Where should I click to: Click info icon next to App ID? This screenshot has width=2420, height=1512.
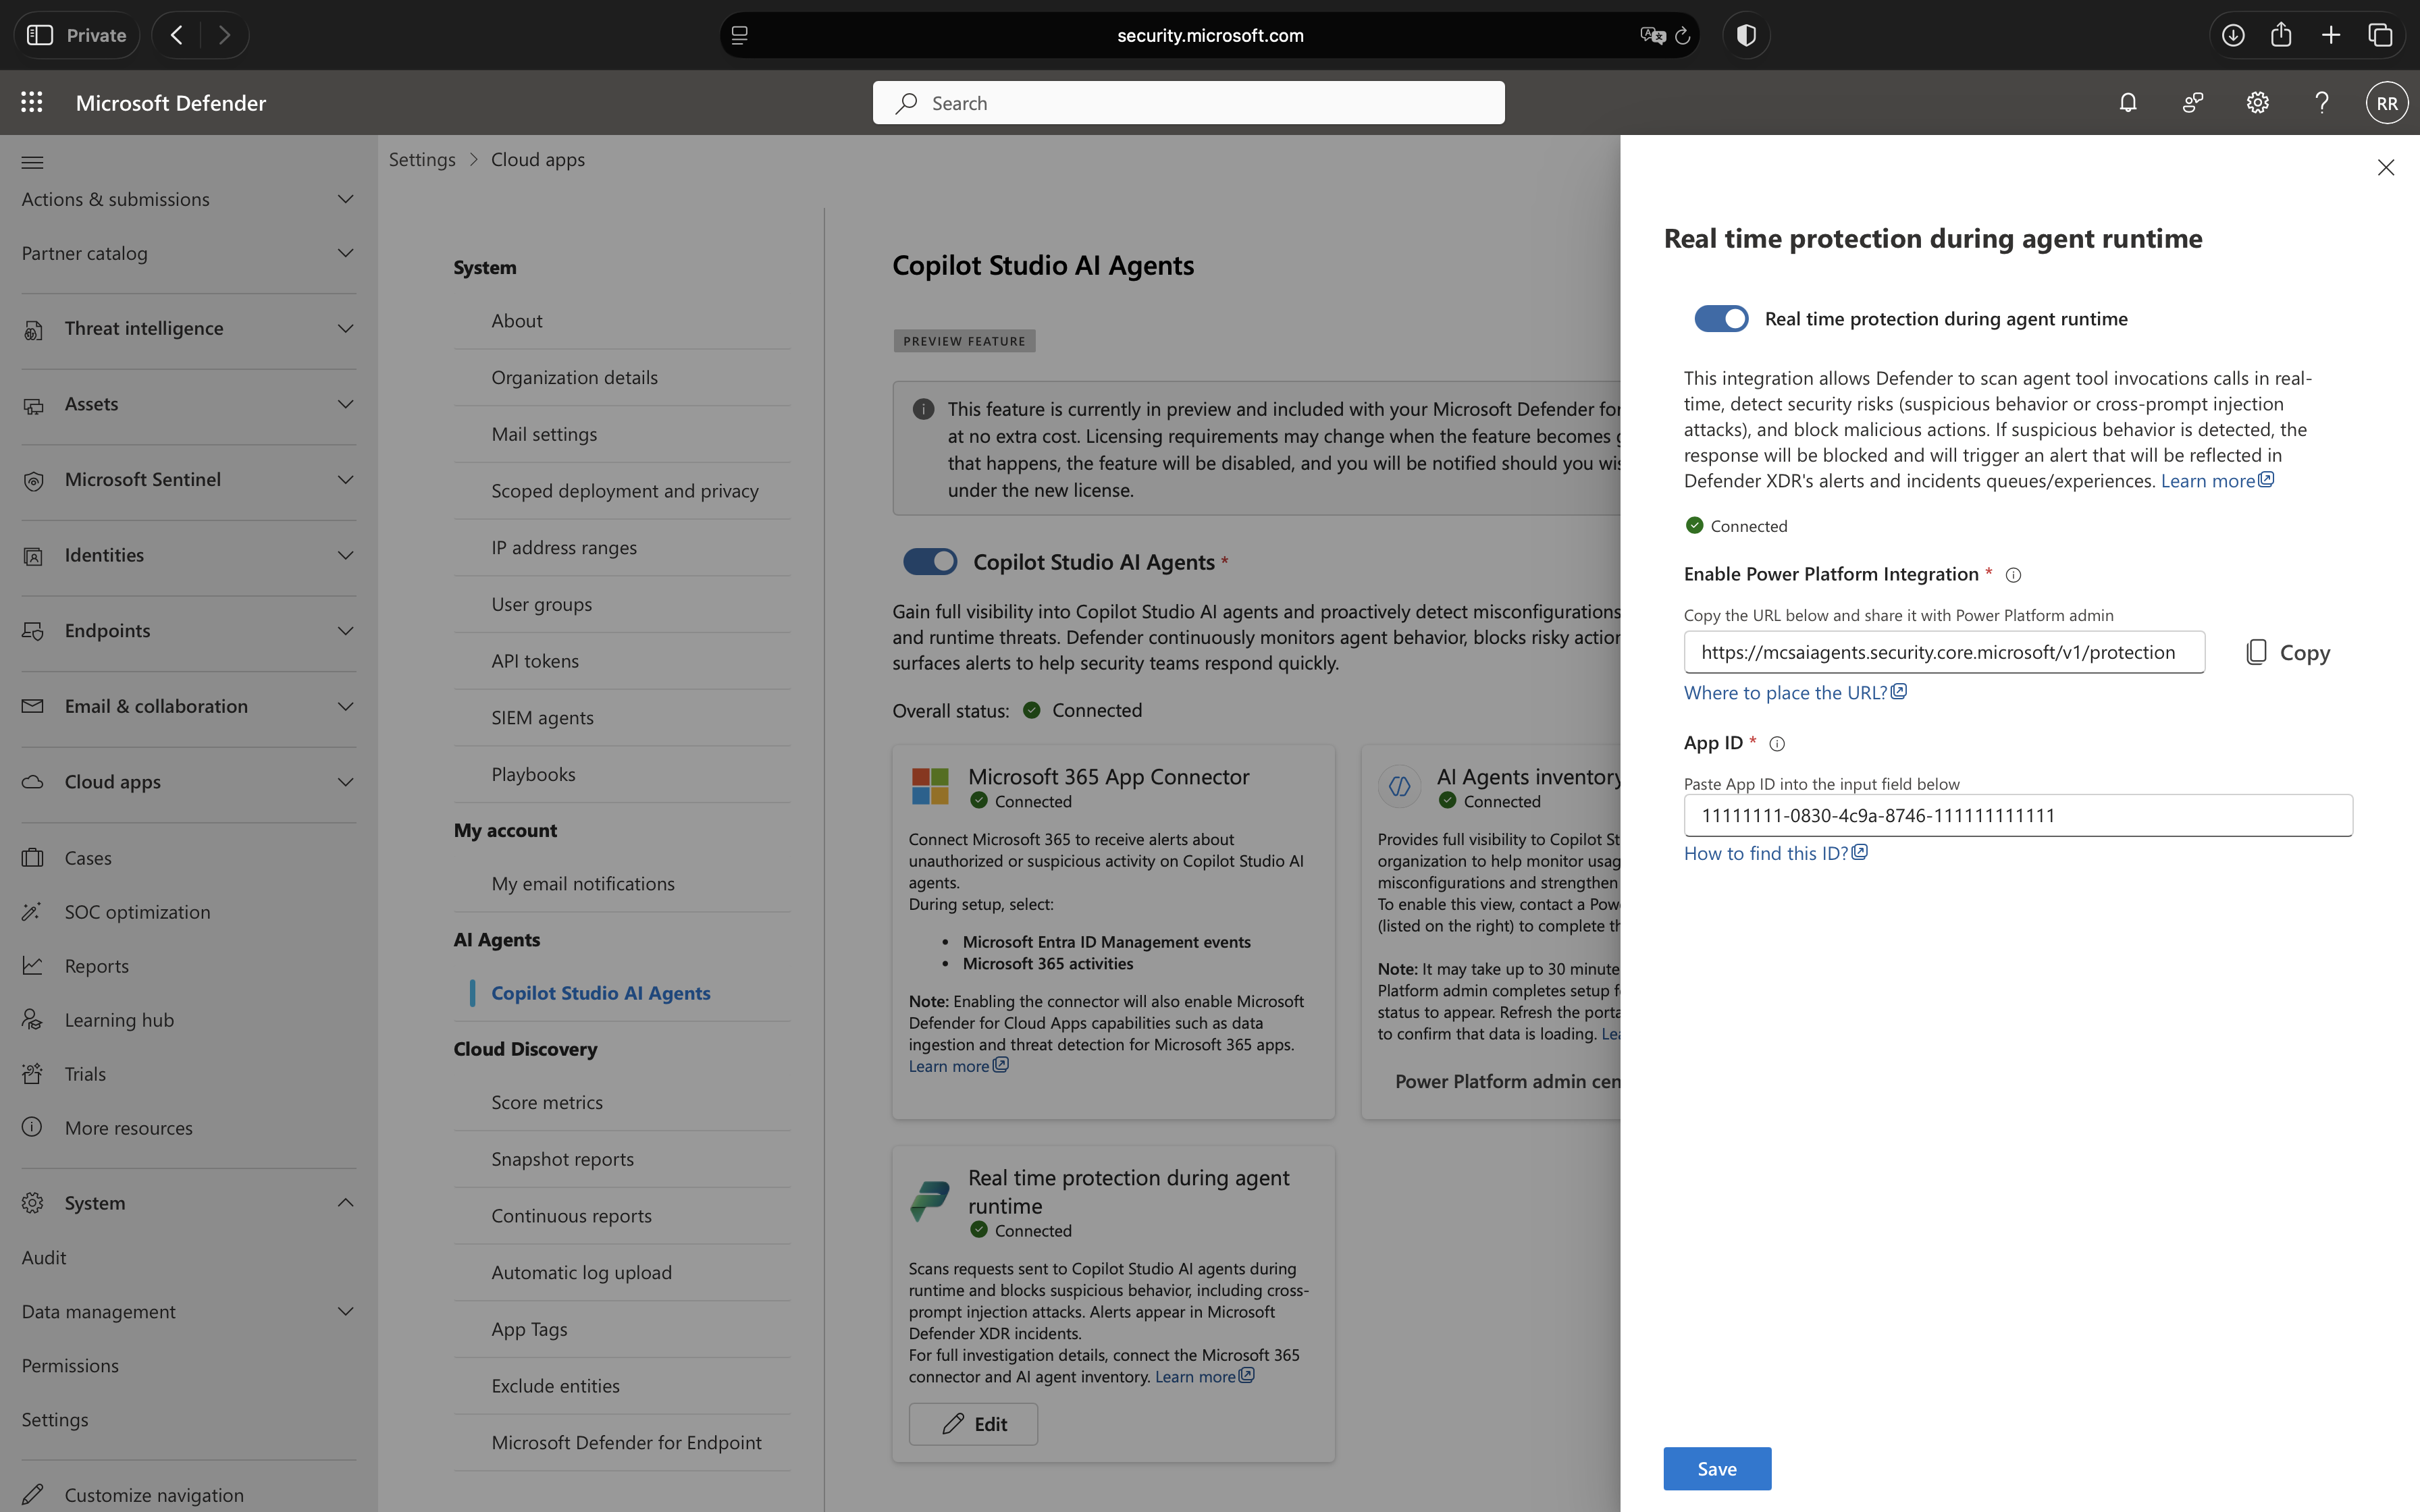[1777, 744]
